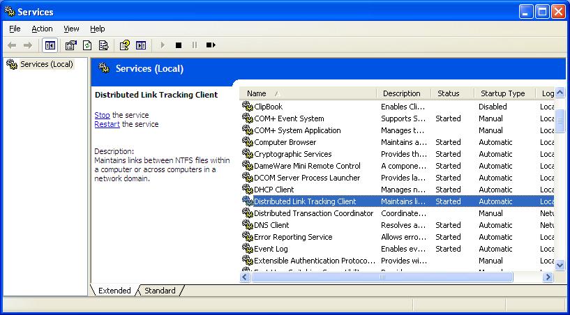This screenshot has width=570, height=315.
Task: Click the gear icon beside DHCP Client
Action: [x=248, y=190]
